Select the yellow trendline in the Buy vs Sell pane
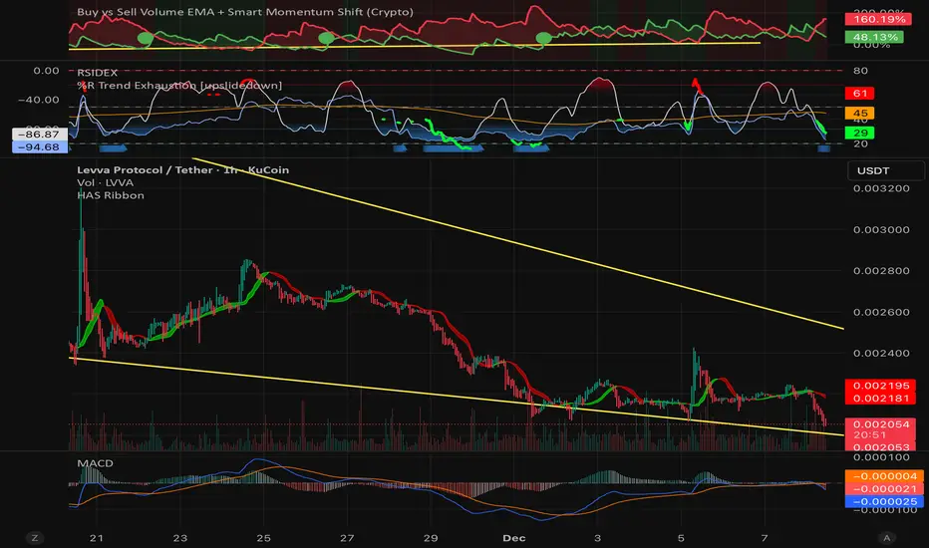The width and height of the screenshot is (929, 548). [415, 46]
